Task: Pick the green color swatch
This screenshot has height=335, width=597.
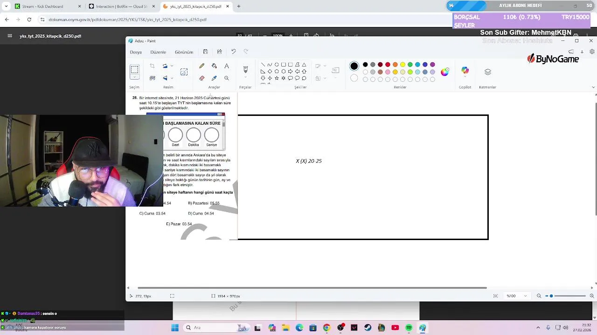Action: (x=410, y=65)
